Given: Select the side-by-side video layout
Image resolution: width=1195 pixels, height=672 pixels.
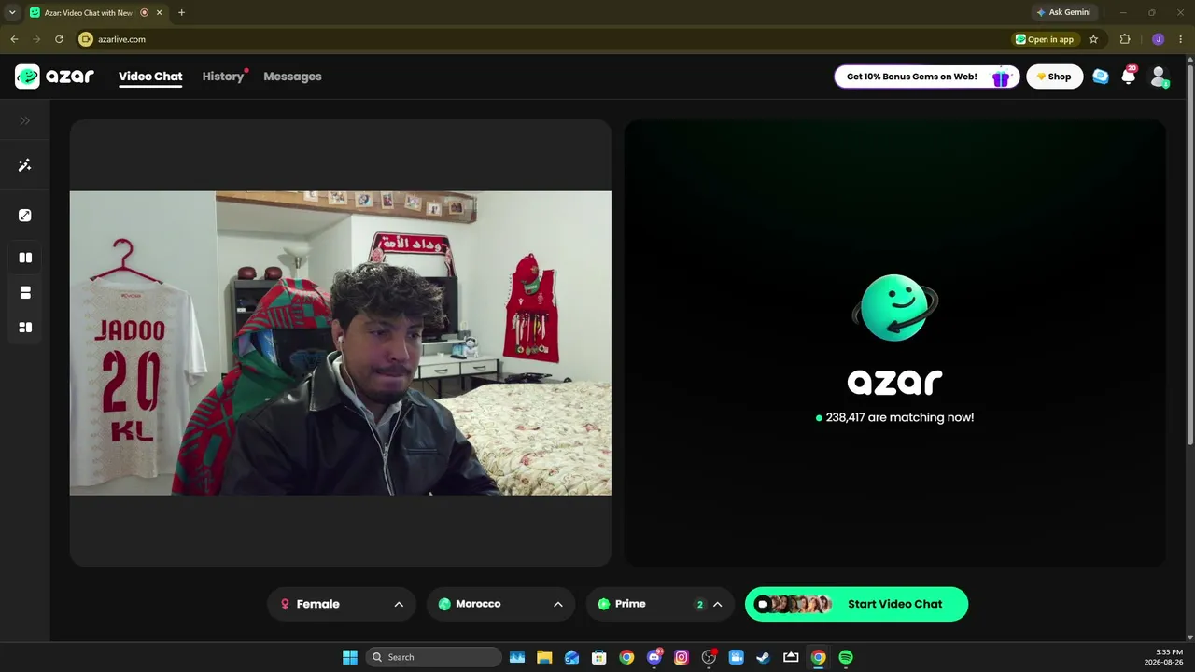Looking at the screenshot, I should coord(25,258).
